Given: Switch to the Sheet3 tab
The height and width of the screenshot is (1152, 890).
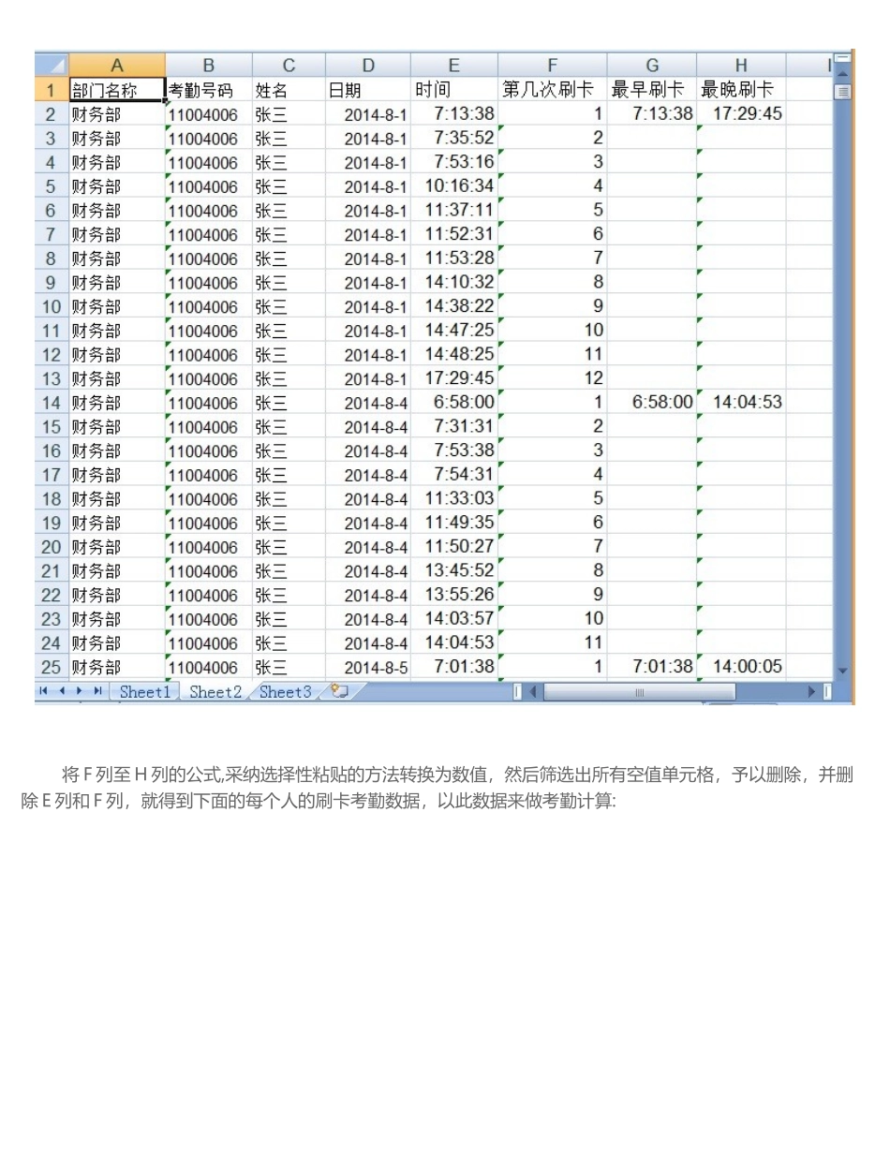Looking at the screenshot, I should click(x=286, y=692).
